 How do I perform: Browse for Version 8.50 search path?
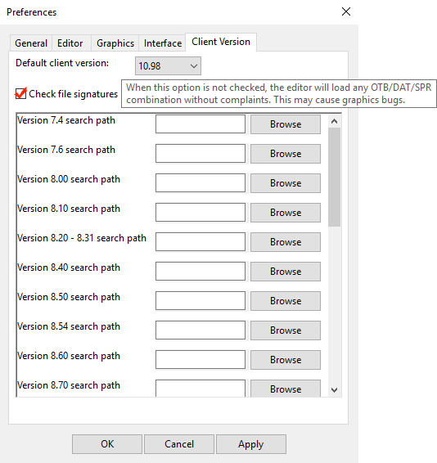tap(286, 301)
